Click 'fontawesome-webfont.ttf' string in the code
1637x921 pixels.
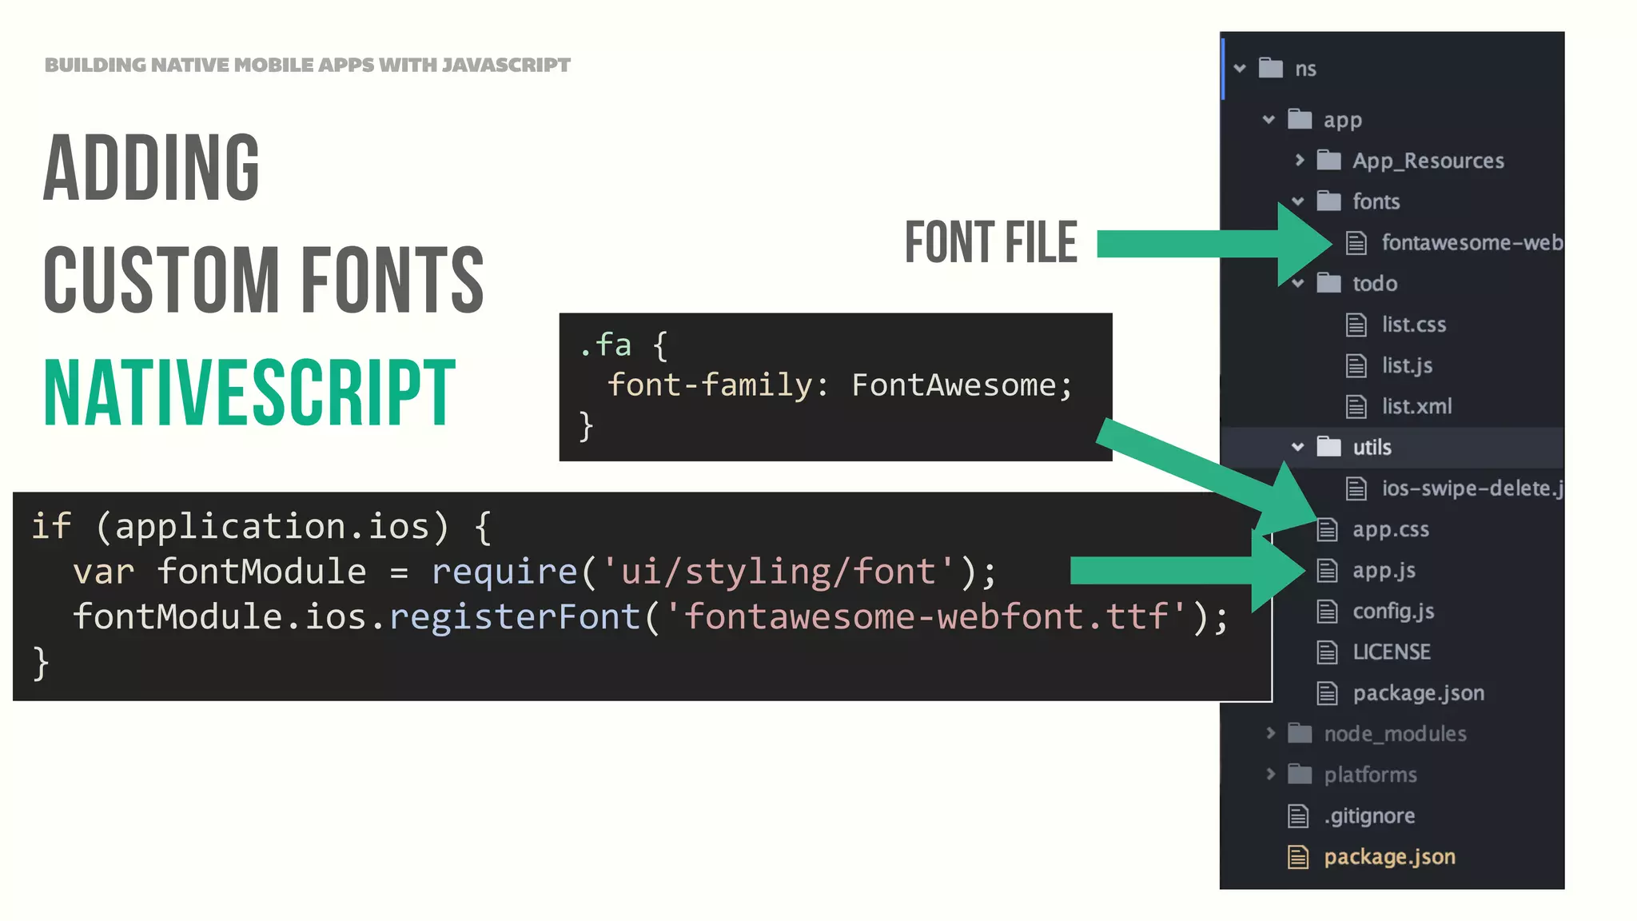[x=926, y=617]
